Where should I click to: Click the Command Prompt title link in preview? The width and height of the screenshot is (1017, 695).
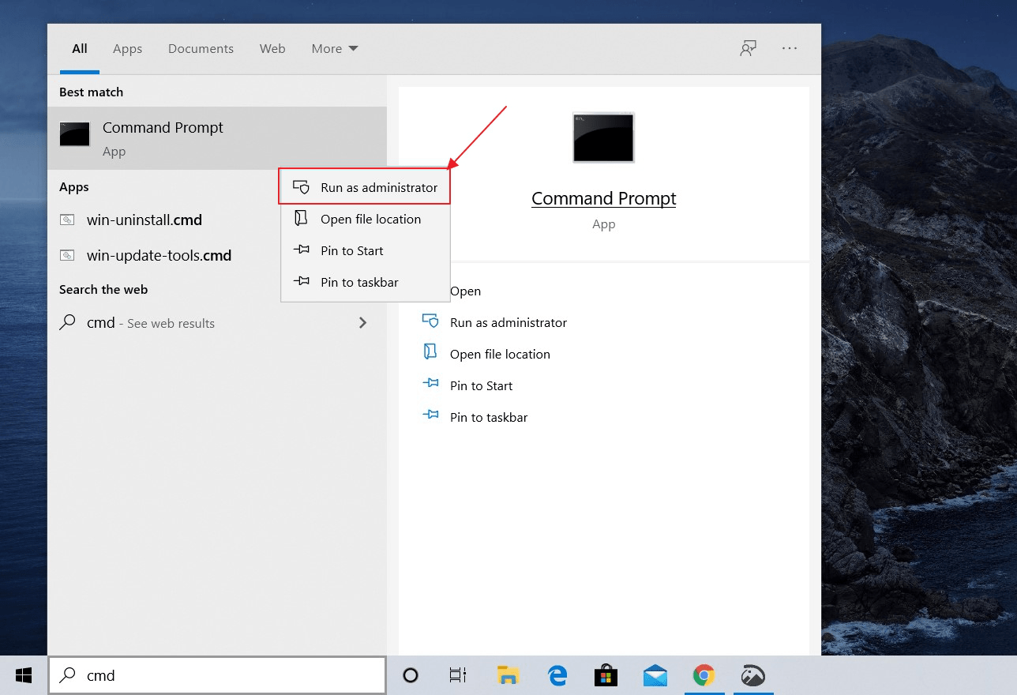(603, 198)
